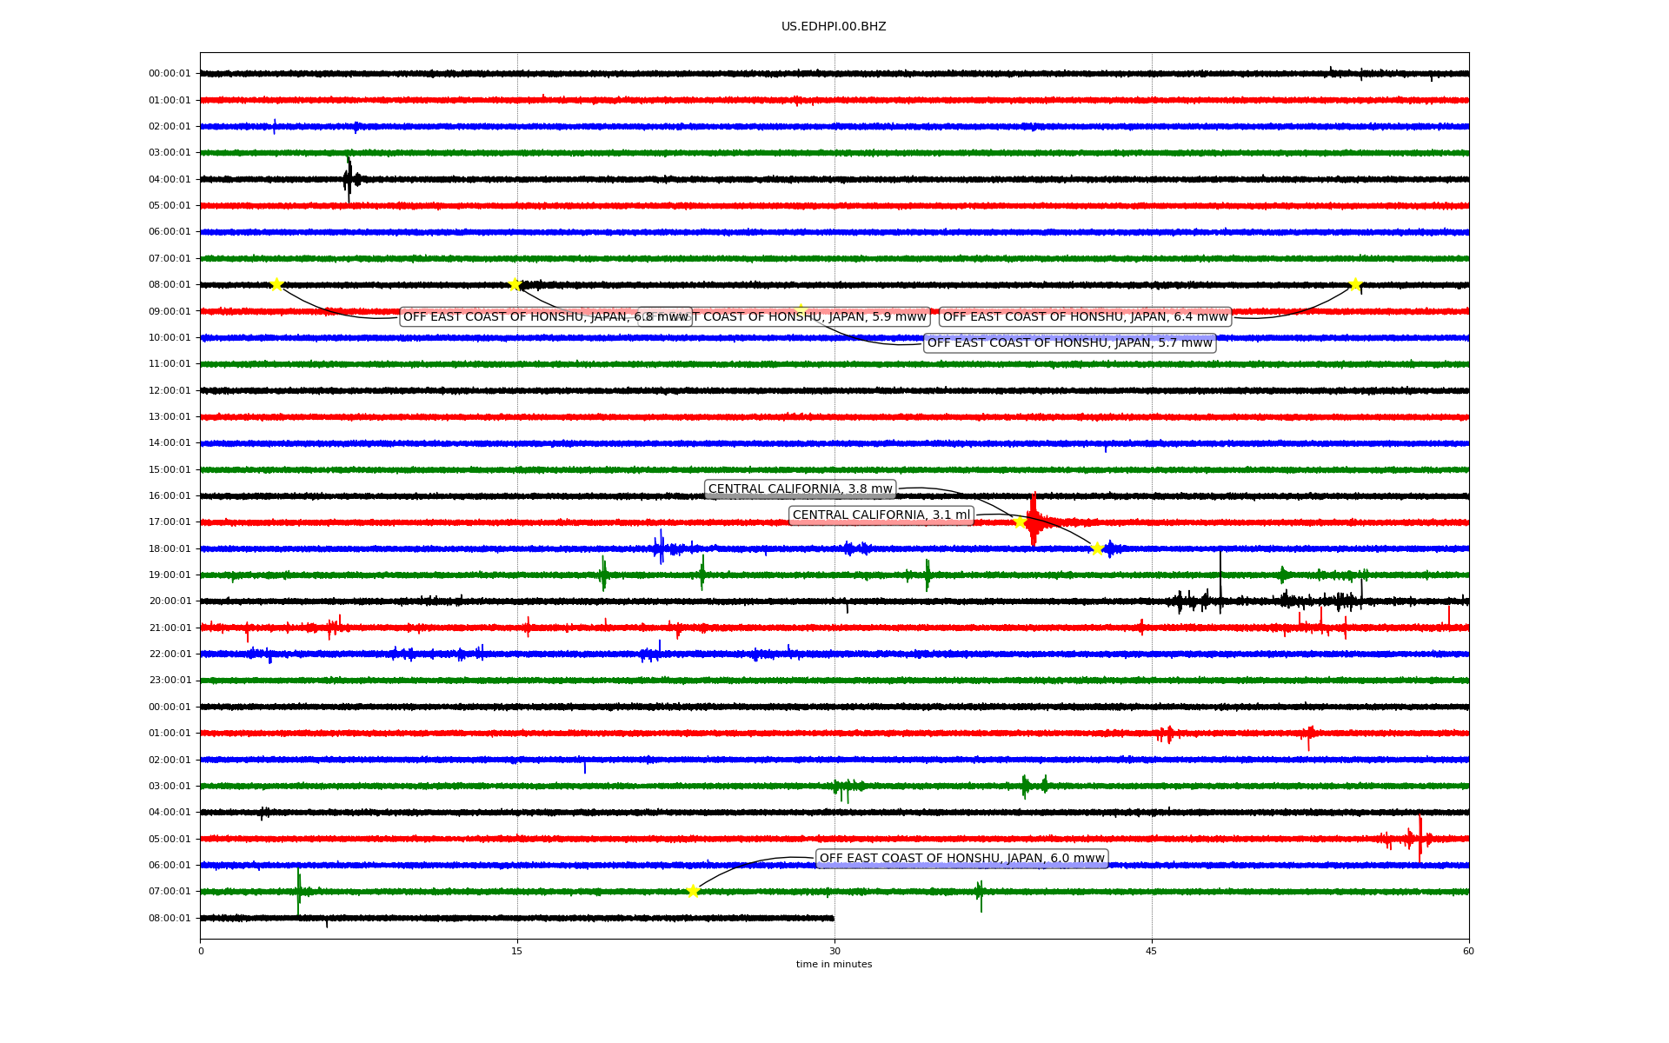Screen dimensions: 1669x1043
Task: Click the first 16:00:01 time label on the left axis
Action: pyautogui.click(x=170, y=495)
